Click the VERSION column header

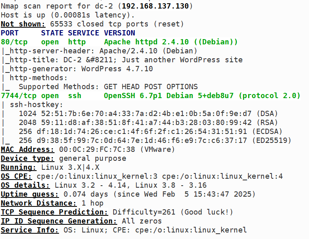point(119,33)
